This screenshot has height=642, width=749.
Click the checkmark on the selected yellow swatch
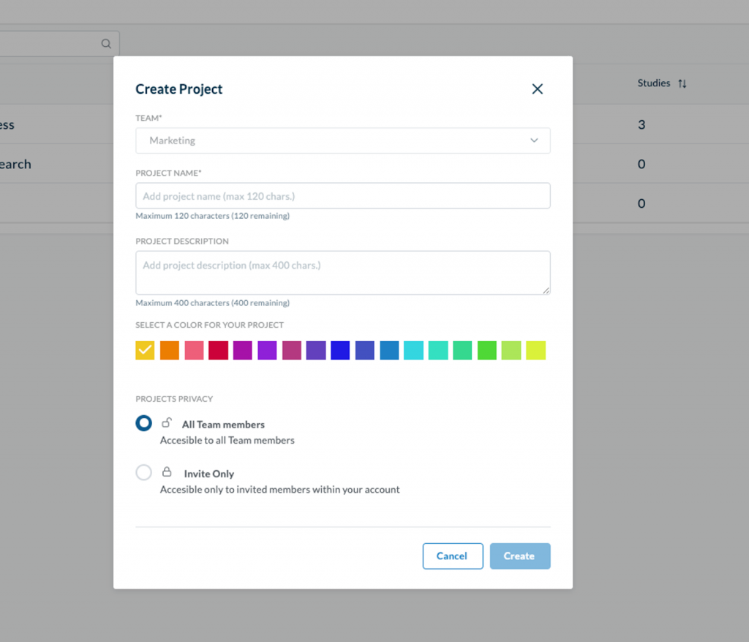pyautogui.click(x=144, y=350)
